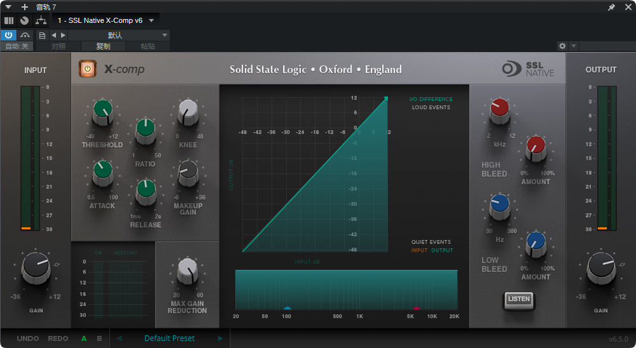Click the OUTPUT level meter

click(x=607, y=158)
